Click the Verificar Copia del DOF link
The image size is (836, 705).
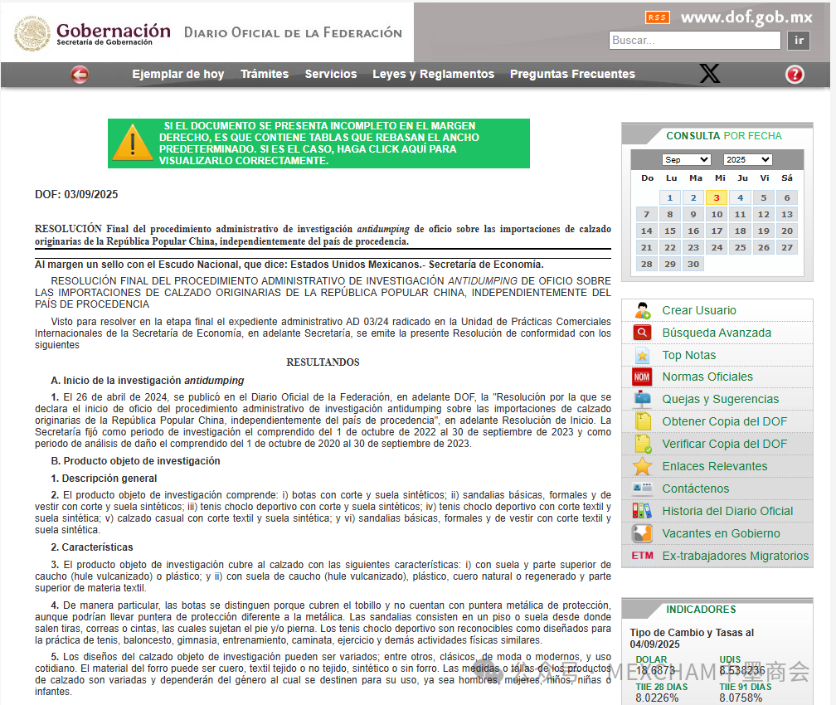tap(724, 444)
